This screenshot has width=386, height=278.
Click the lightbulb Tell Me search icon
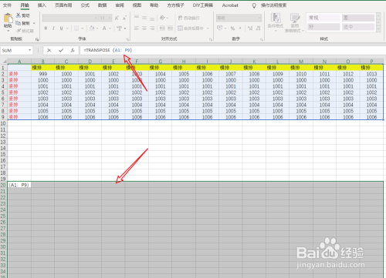tap(254, 5)
